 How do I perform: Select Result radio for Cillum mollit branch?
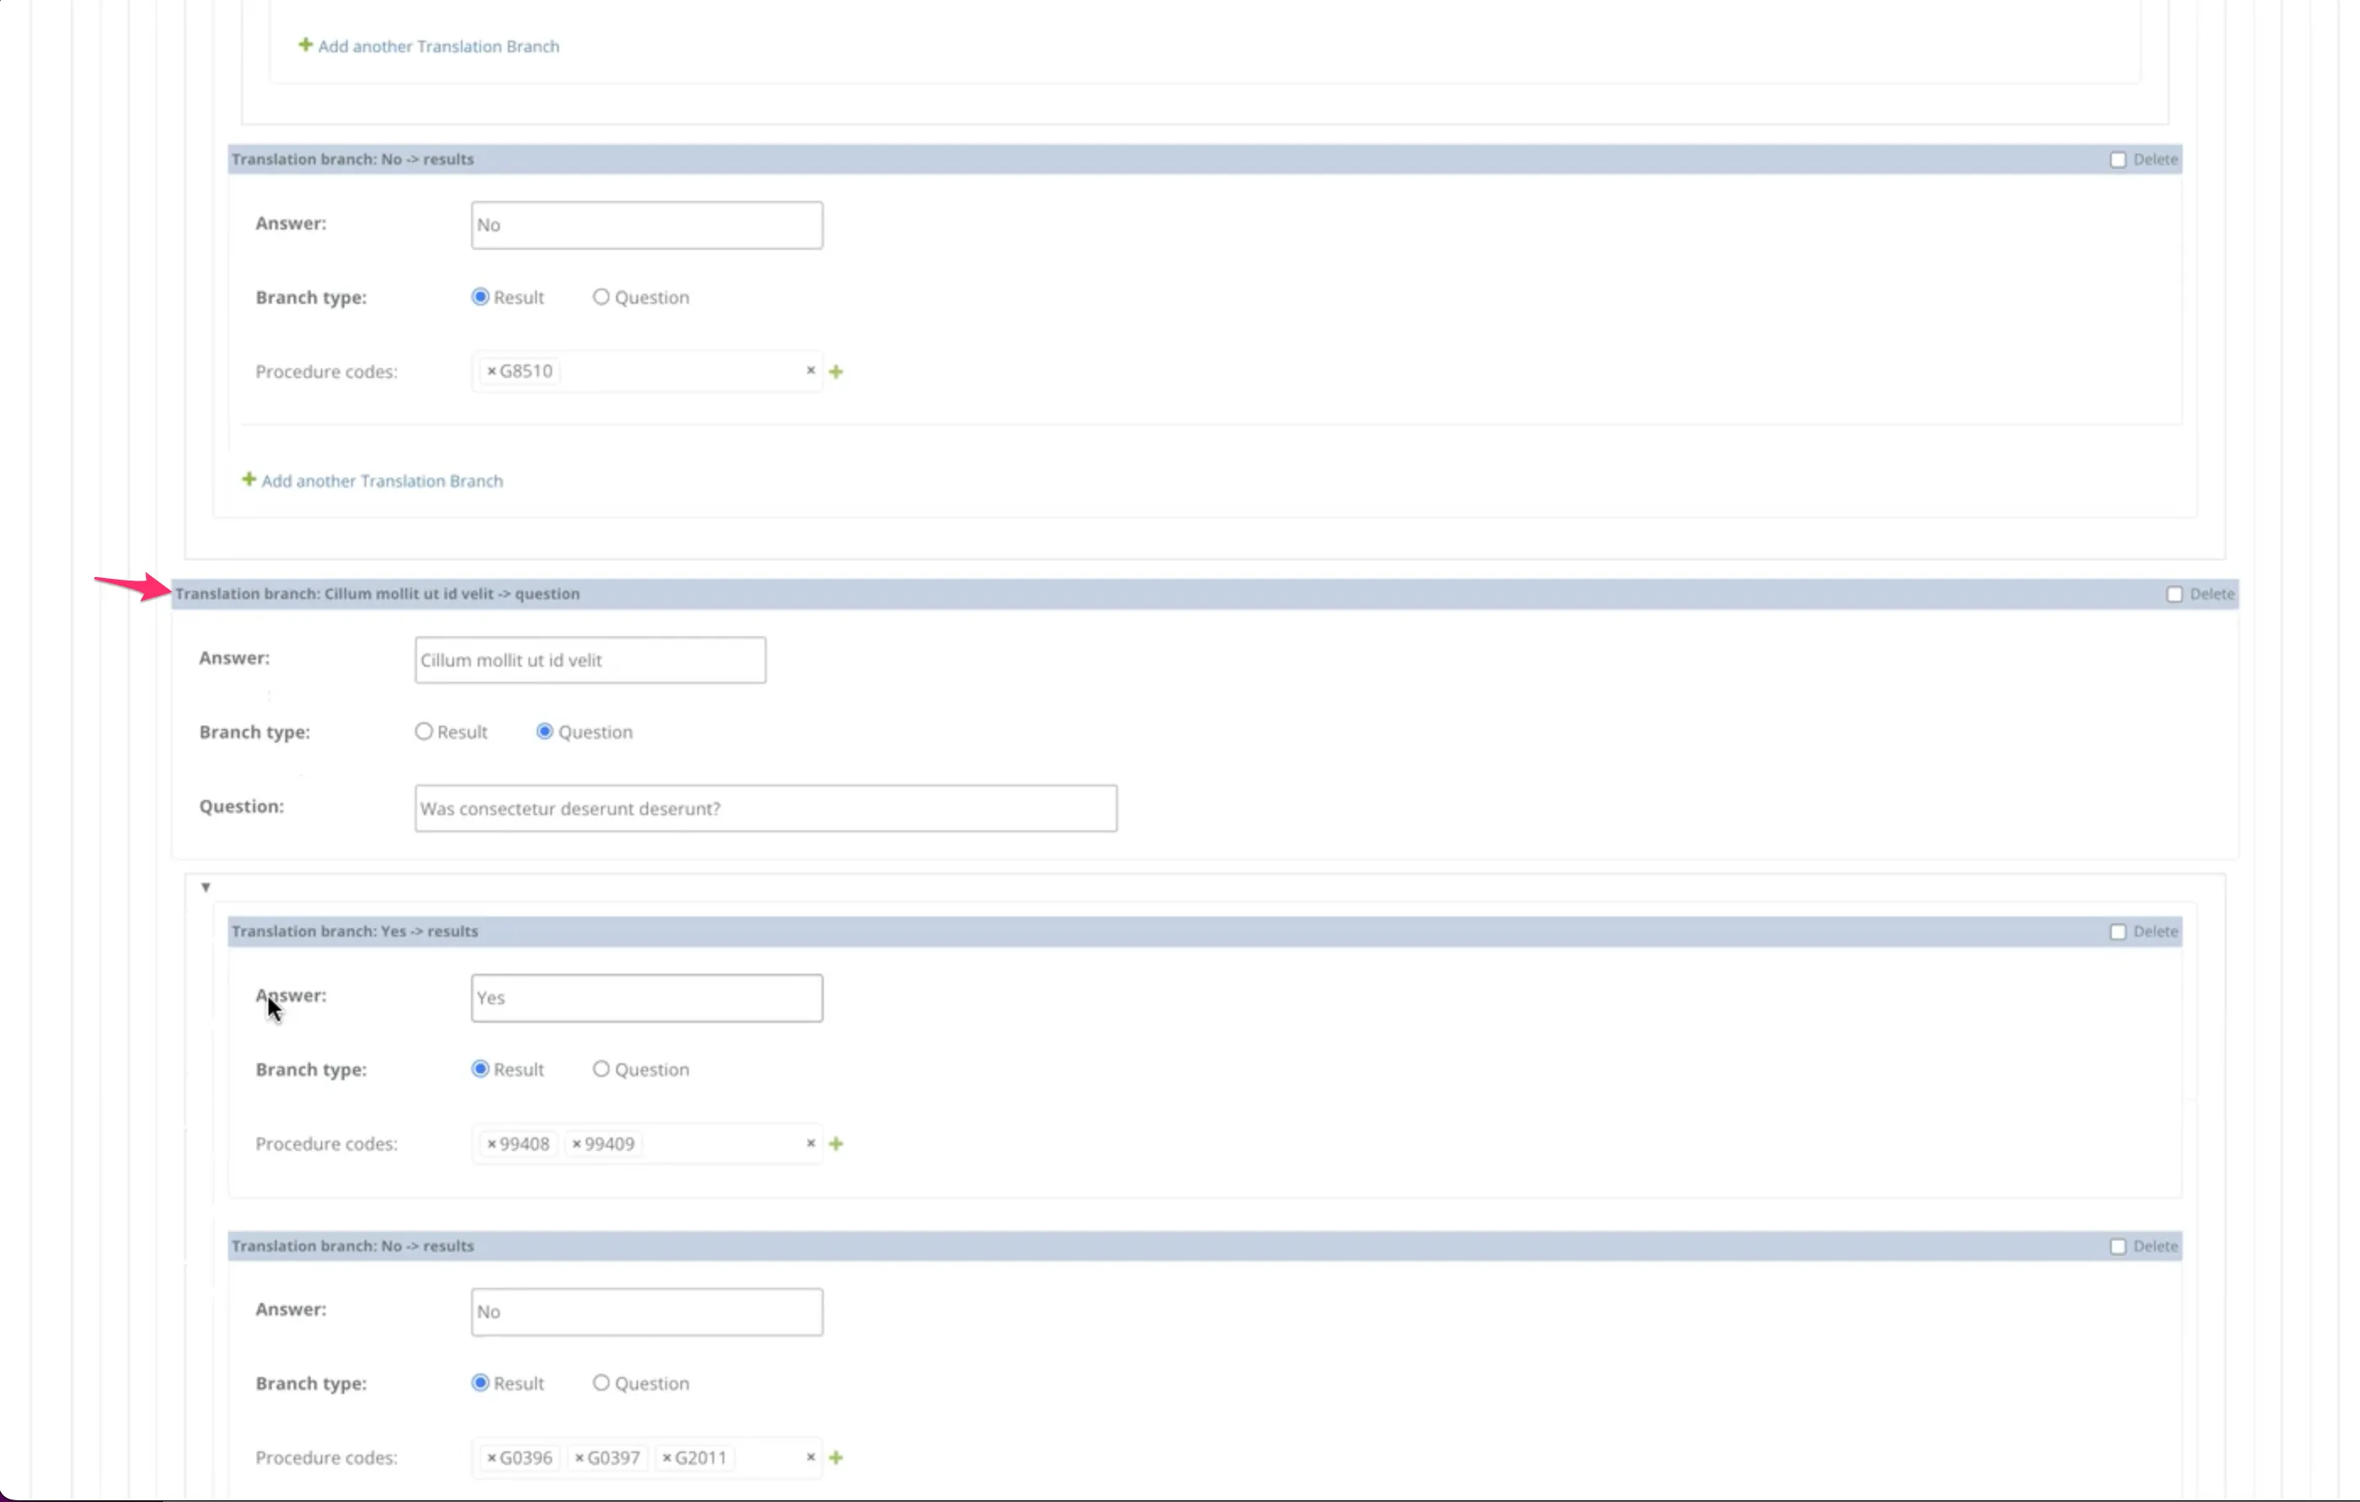pyautogui.click(x=424, y=732)
